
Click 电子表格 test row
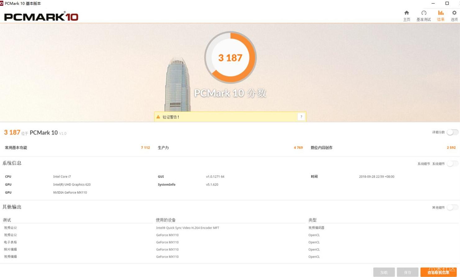coord(10,242)
